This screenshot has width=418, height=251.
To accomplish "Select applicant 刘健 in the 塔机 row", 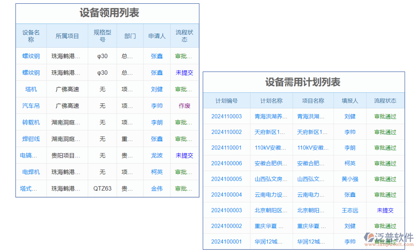I will [x=156, y=89].
